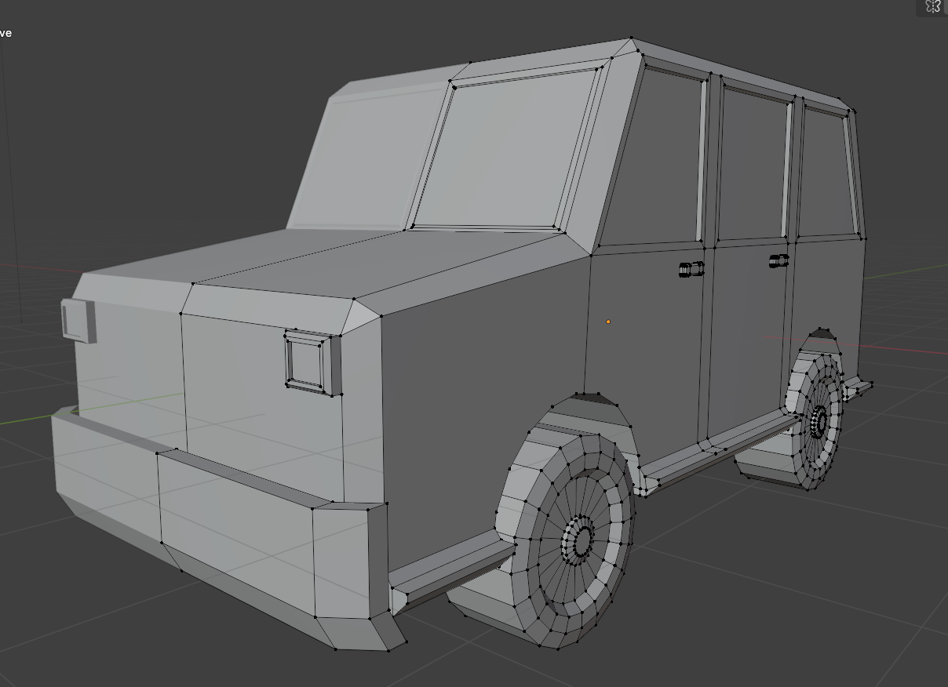Select the middle side window face
The height and width of the screenshot is (687, 948).
752,166
